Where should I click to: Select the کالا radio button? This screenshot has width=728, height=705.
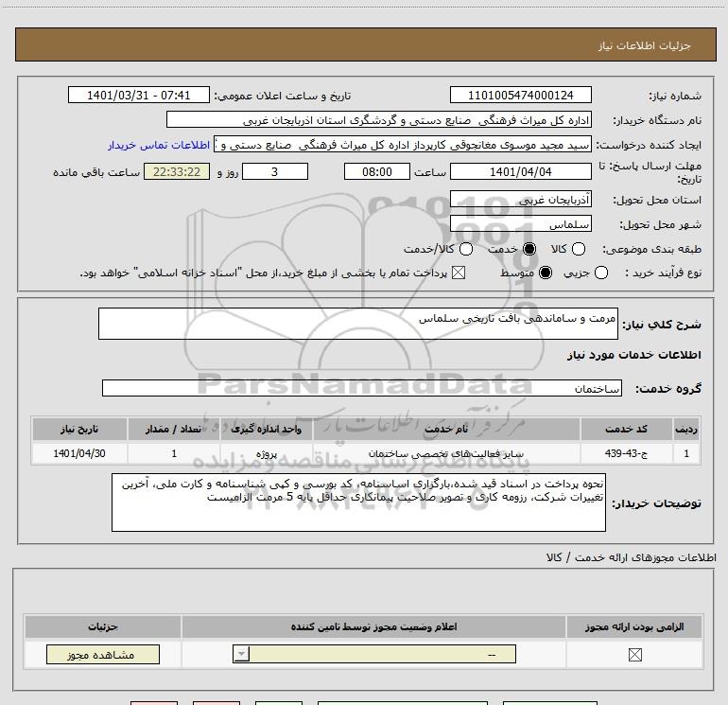click(578, 249)
